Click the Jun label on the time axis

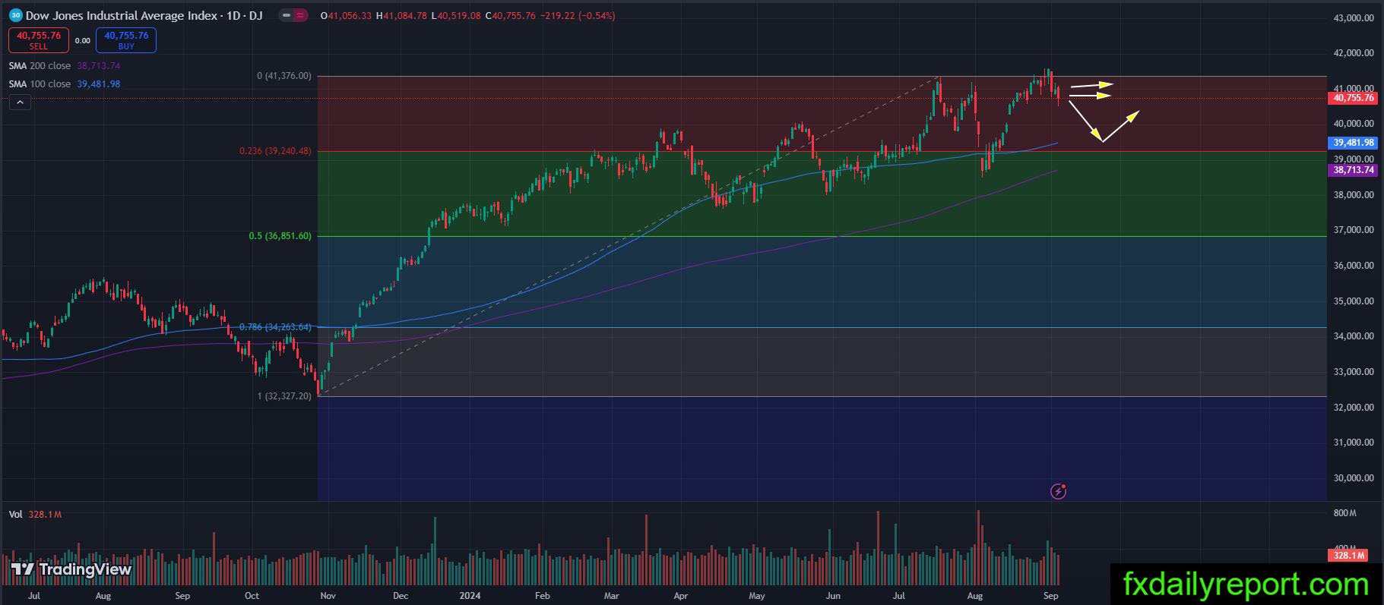pos(833,596)
